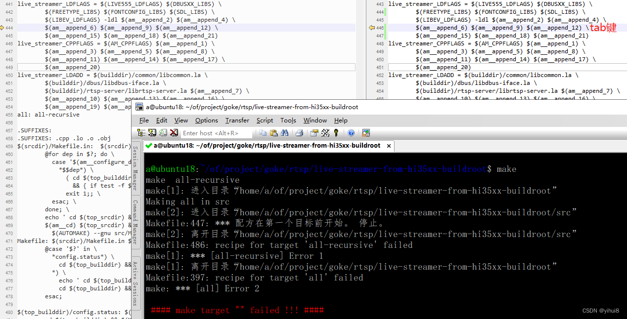Click 'Makefile:486: recipe for target' line
Screen dimensions: 627x319
click(279, 245)
